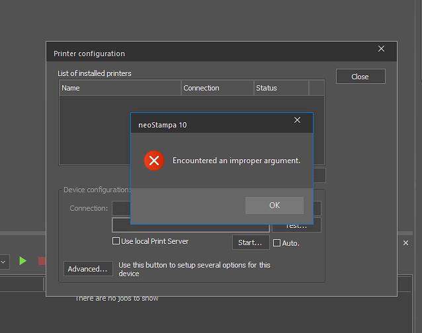Screen dimensions: 422x333
Task: Open Advanced device options
Action: [x=88, y=269]
